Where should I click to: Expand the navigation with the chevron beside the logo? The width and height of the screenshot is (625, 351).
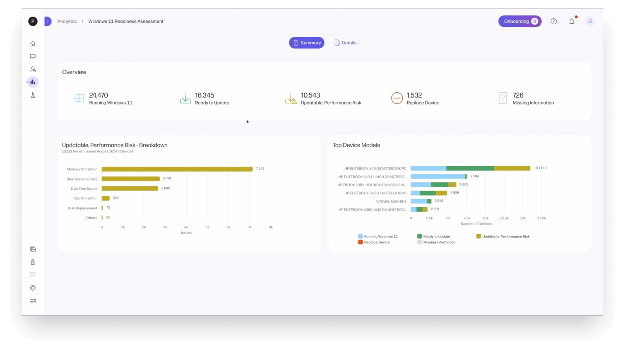tap(48, 21)
